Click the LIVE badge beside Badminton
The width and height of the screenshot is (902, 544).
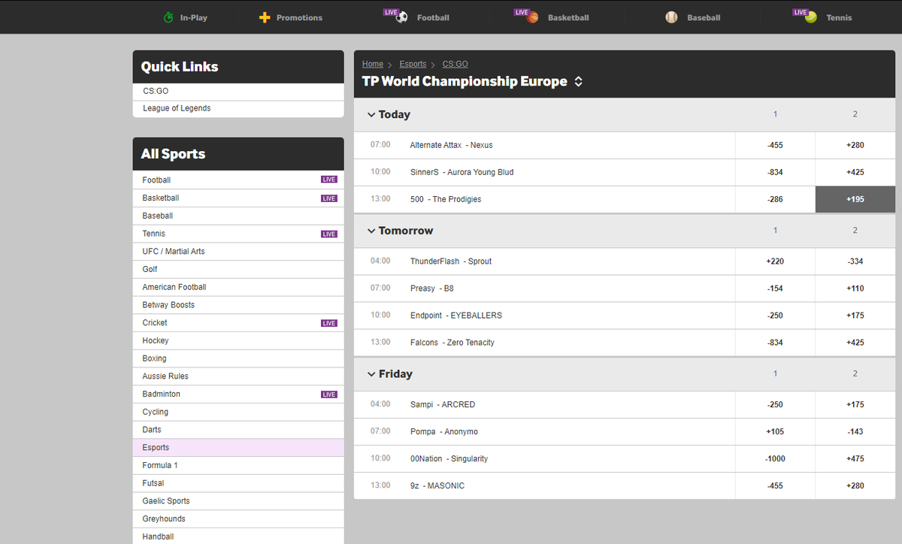[329, 394]
